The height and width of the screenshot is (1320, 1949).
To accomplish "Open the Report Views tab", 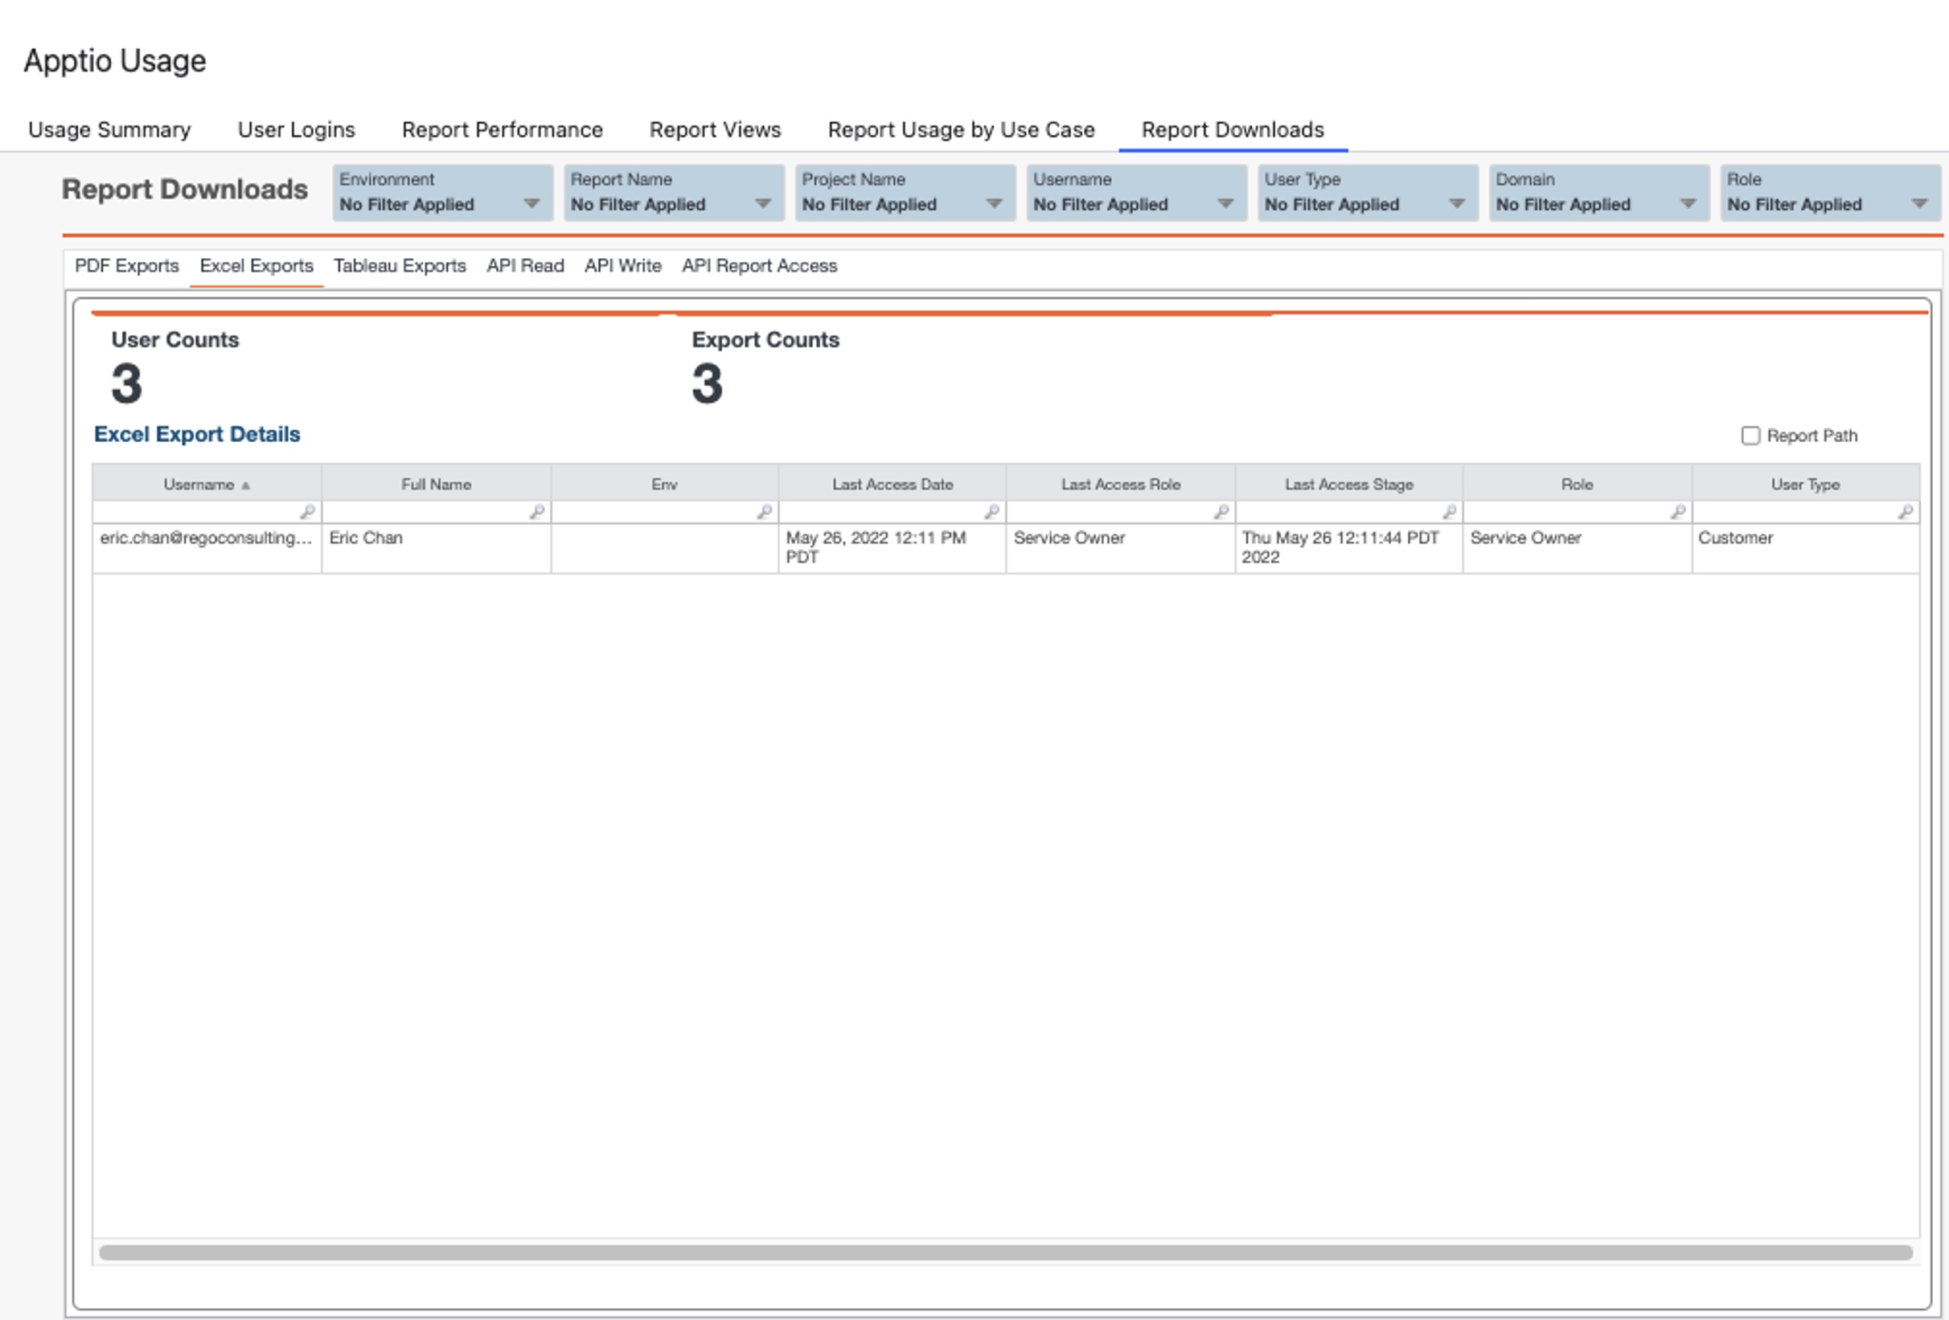I will tap(716, 130).
